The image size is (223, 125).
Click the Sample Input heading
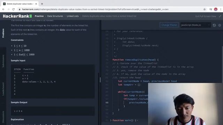tap(18, 60)
